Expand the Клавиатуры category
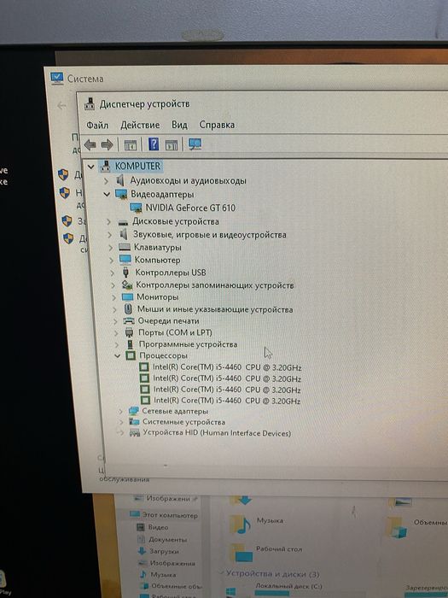Image resolution: width=448 pixels, height=598 pixels. 110,248
